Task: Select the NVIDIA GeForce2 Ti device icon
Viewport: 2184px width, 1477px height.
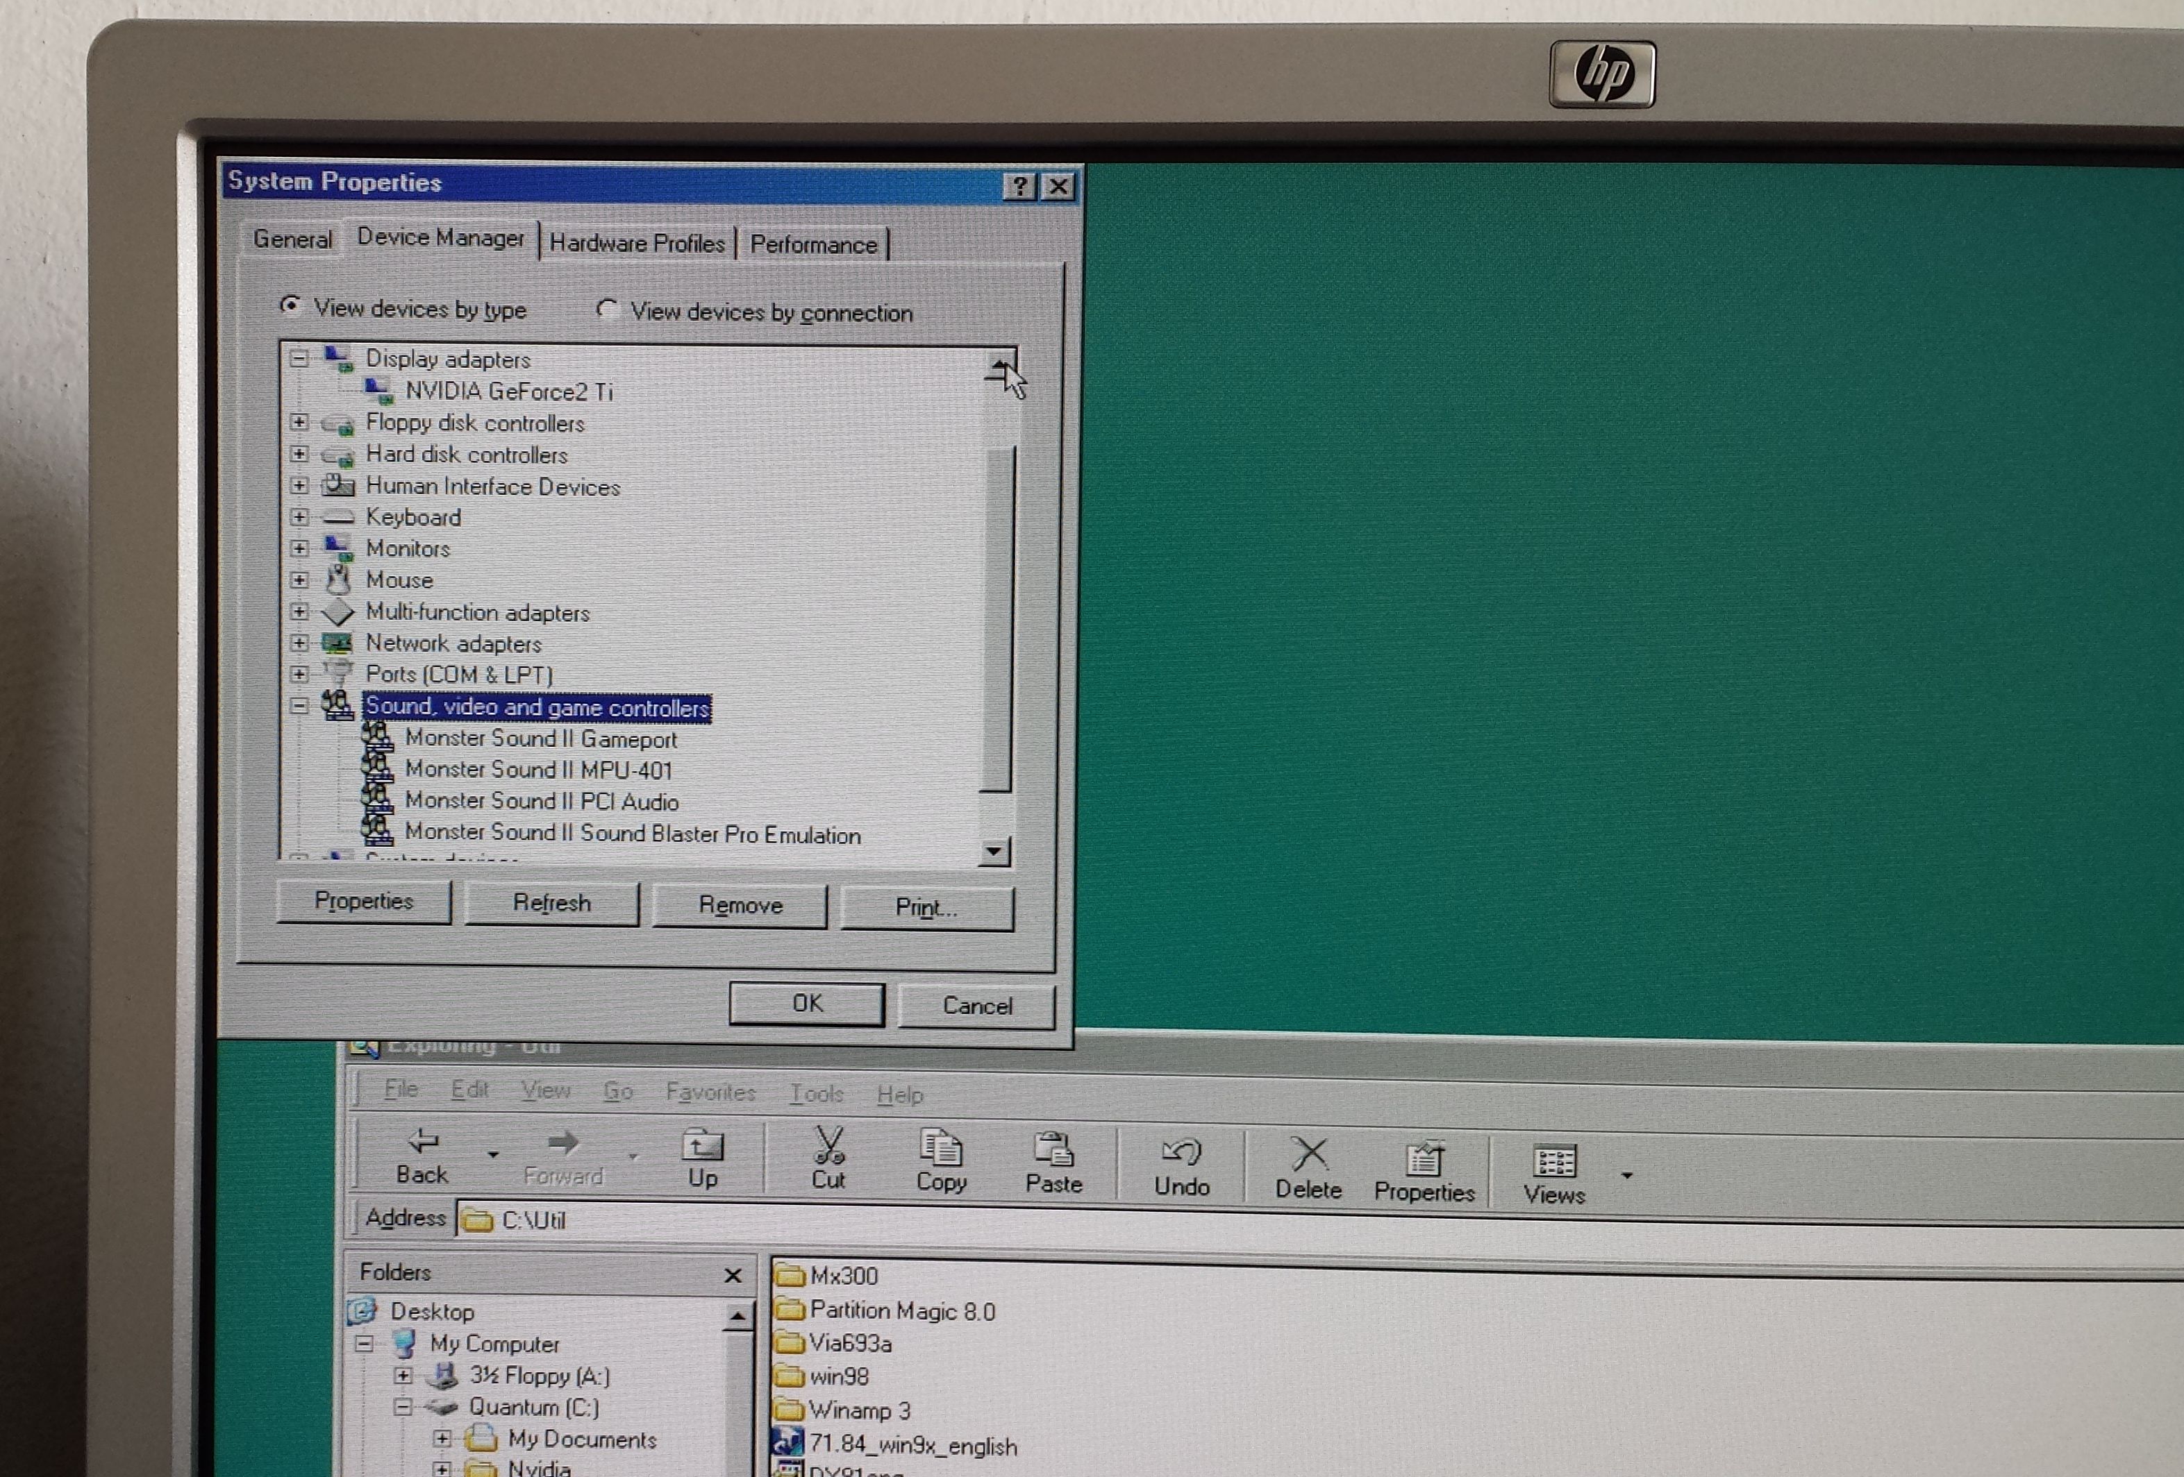Action: pyautogui.click(x=378, y=390)
